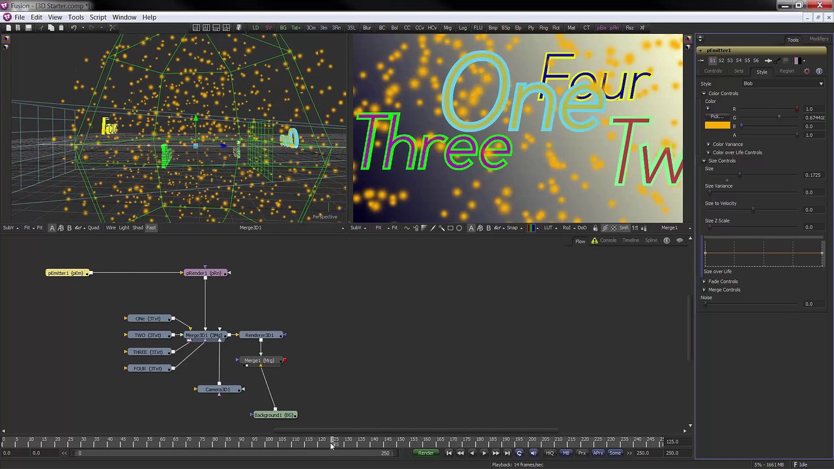Add Brightness Contrast tool BC

pyautogui.click(x=382, y=27)
